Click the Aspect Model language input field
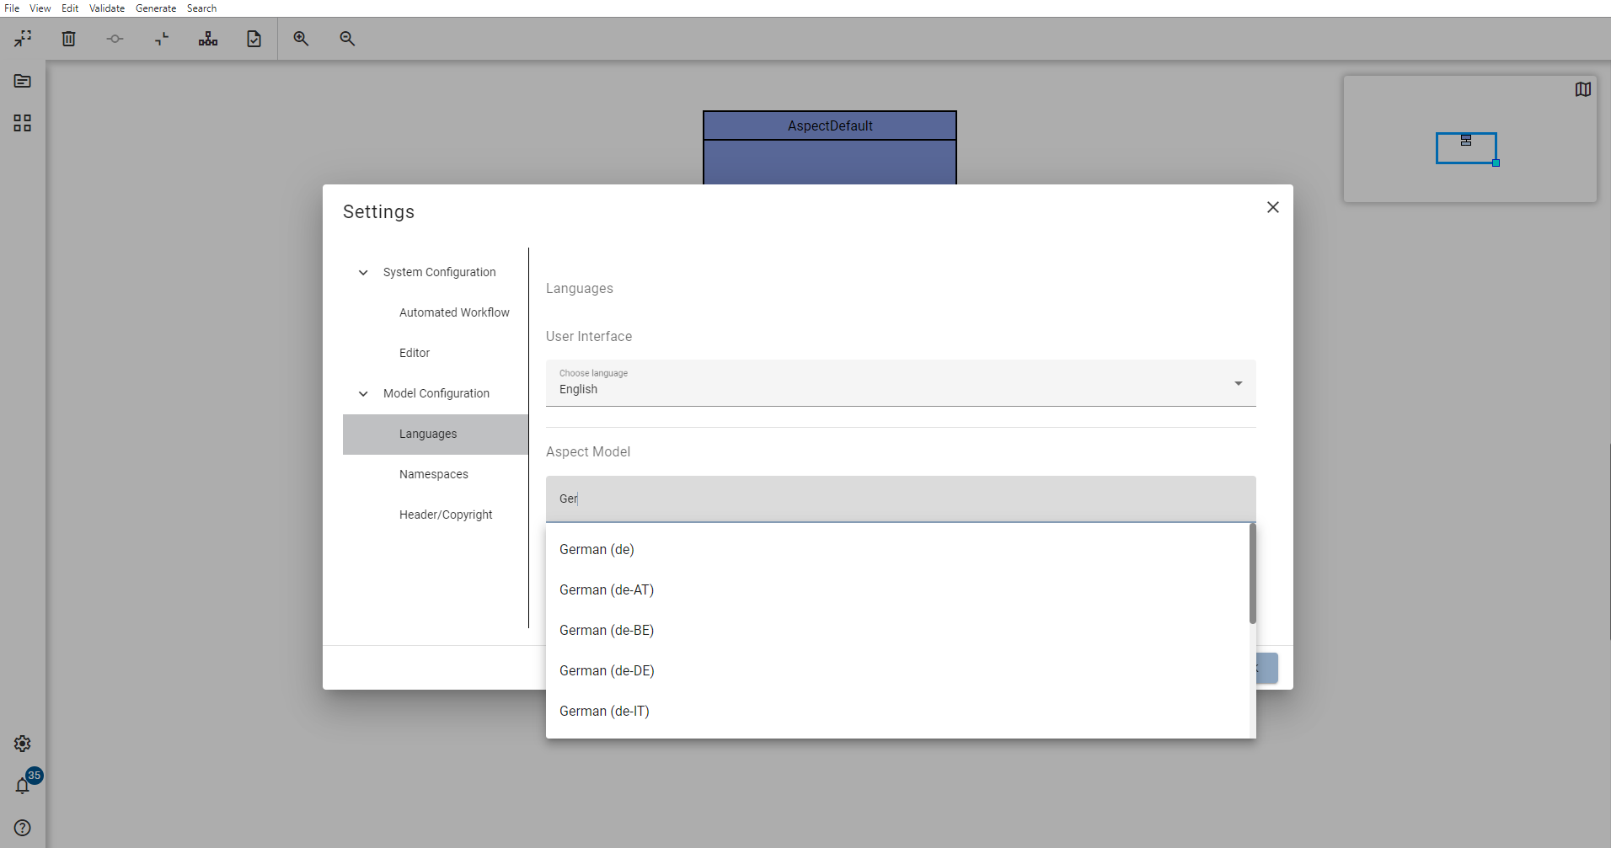The height and width of the screenshot is (848, 1611). click(900, 499)
